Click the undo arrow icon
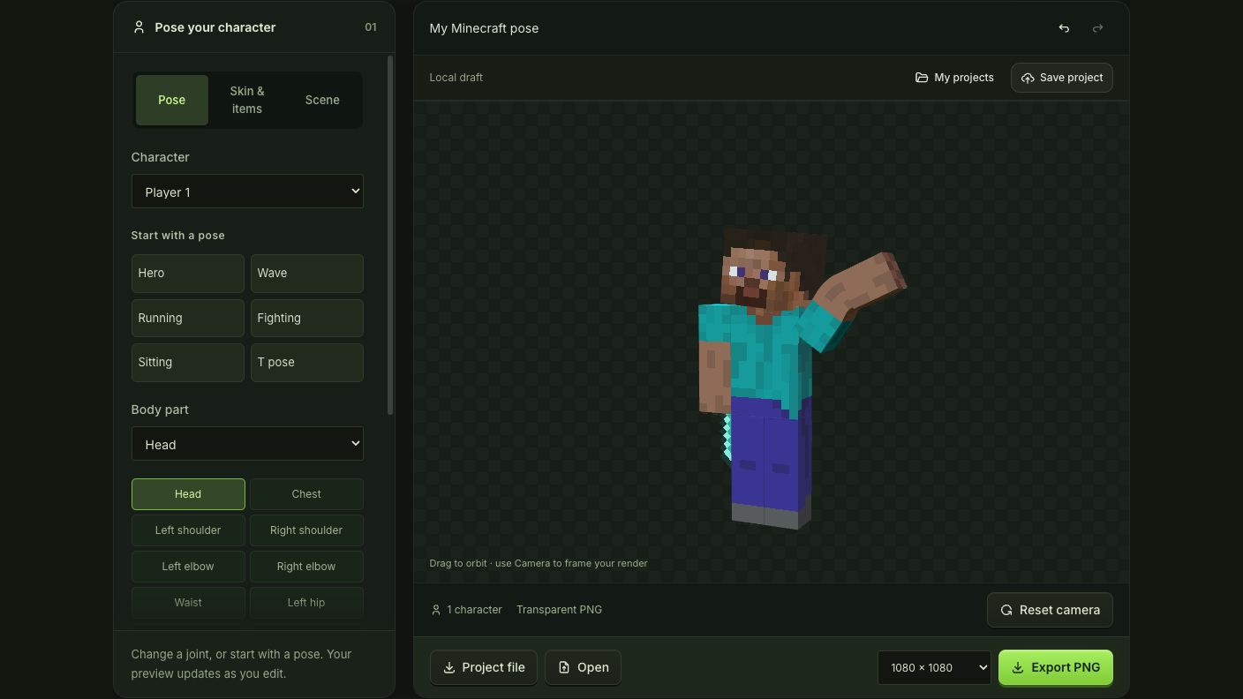The image size is (1243, 699). click(1064, 28)
